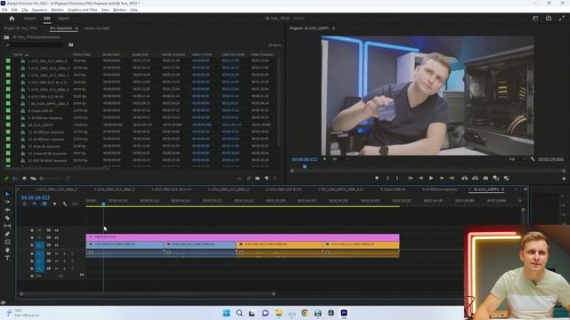Open the Full playback resolution dropdown

(517, 159)
